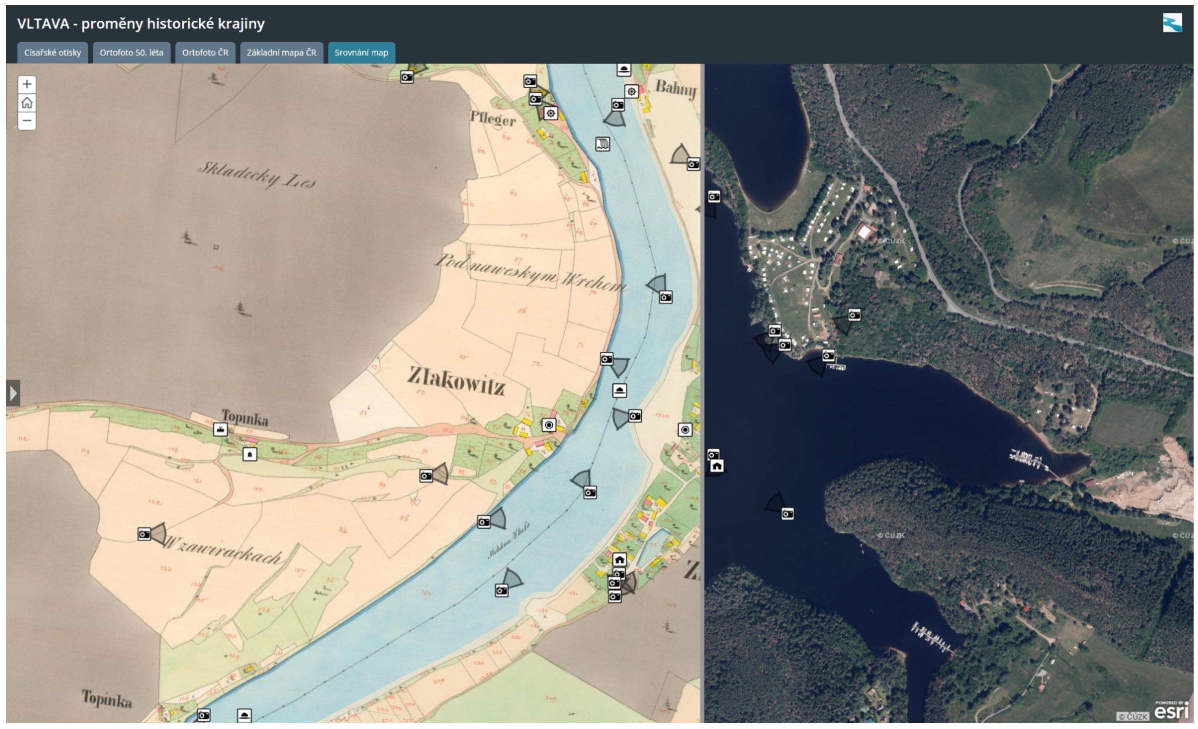The height and width of the screenshot is (729, 1198).
Task: Click the ship wheel marker near Bahny
Action: 631,91
